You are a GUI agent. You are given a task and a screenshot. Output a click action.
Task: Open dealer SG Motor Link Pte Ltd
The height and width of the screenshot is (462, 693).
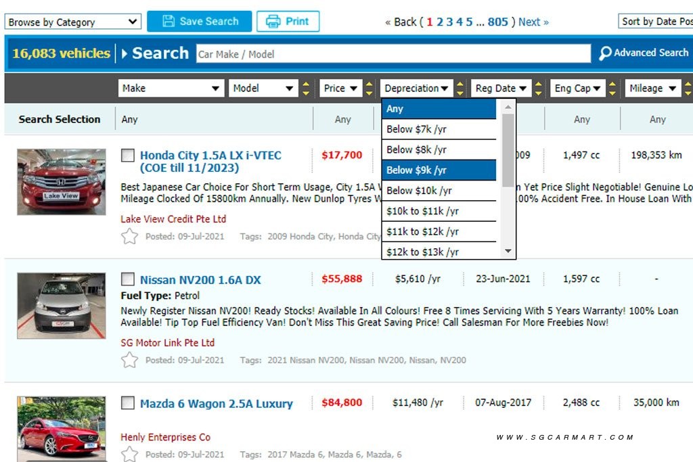pos(168,342)
